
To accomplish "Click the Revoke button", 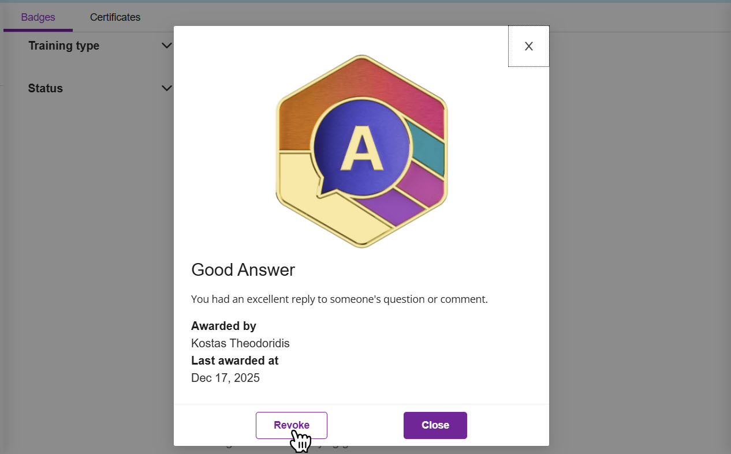I will coord(291,425).
